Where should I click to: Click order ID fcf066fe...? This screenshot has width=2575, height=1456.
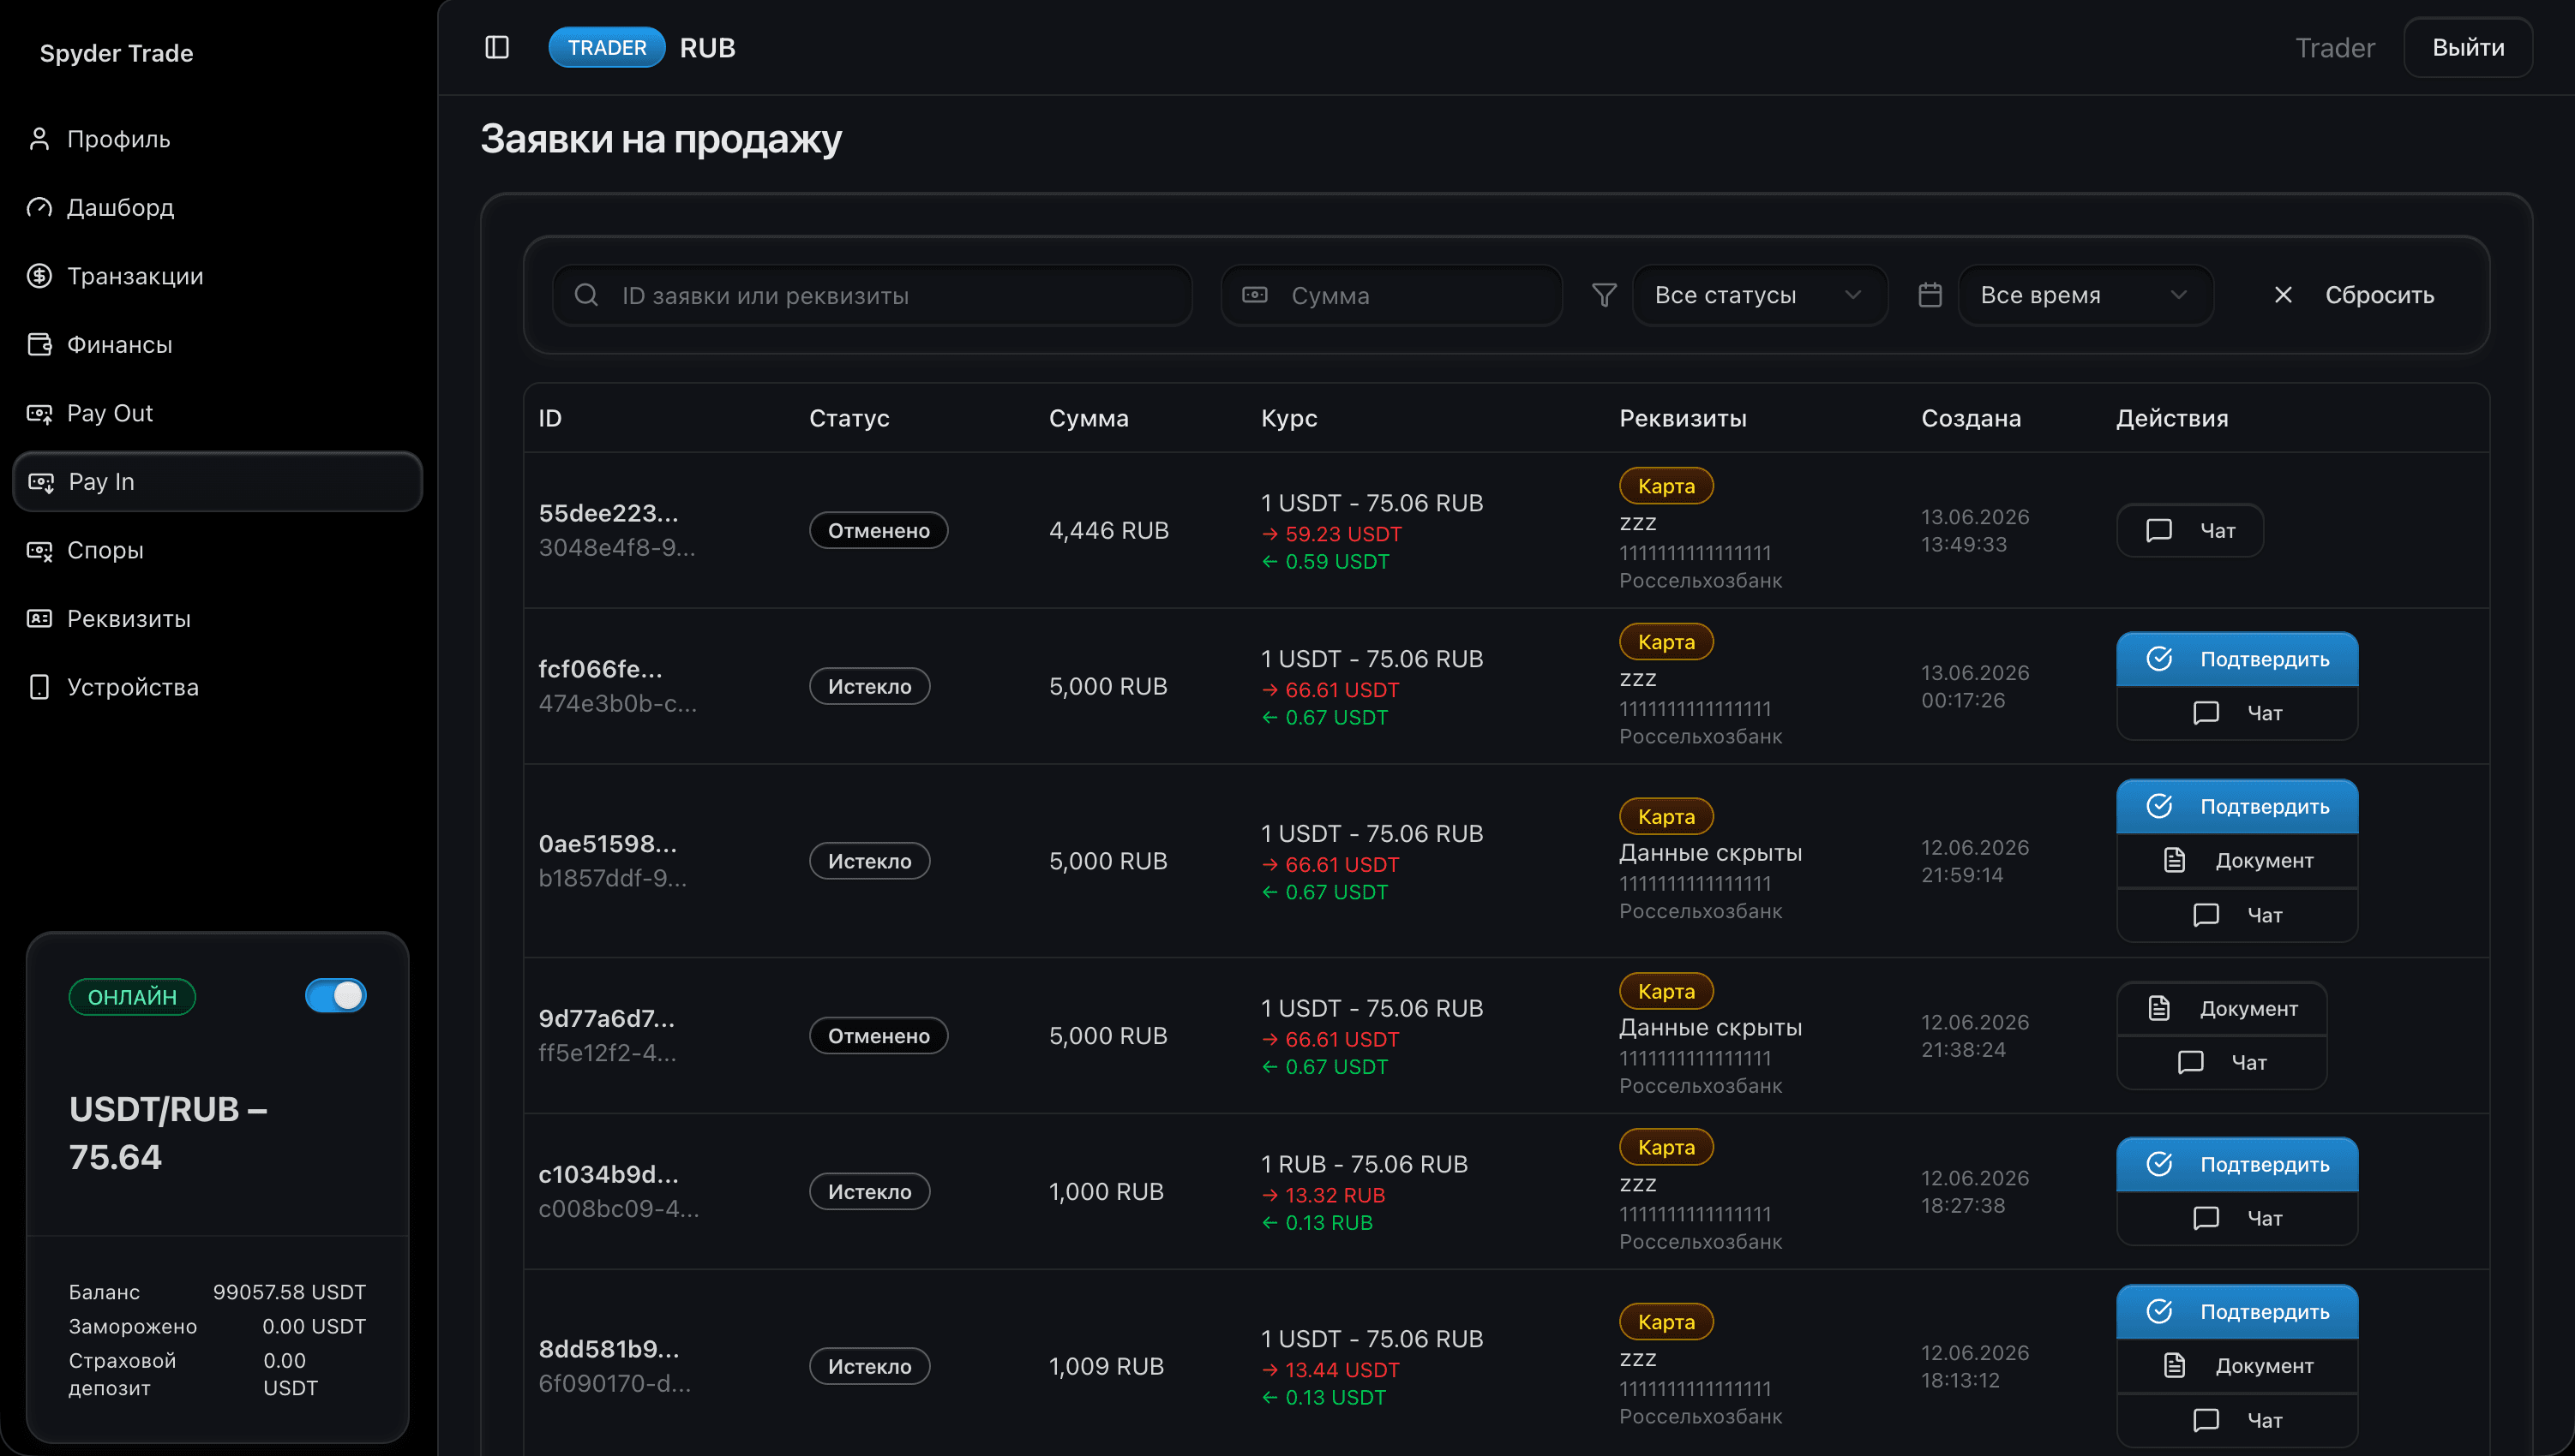point(601,669)
